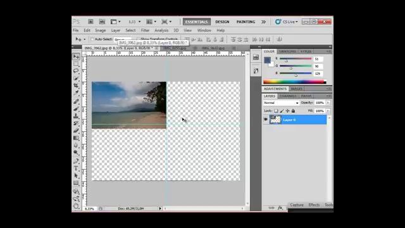Select the Eraser tool
The width and height of the screenshot is (405, 228).
(x=76, y=130)
